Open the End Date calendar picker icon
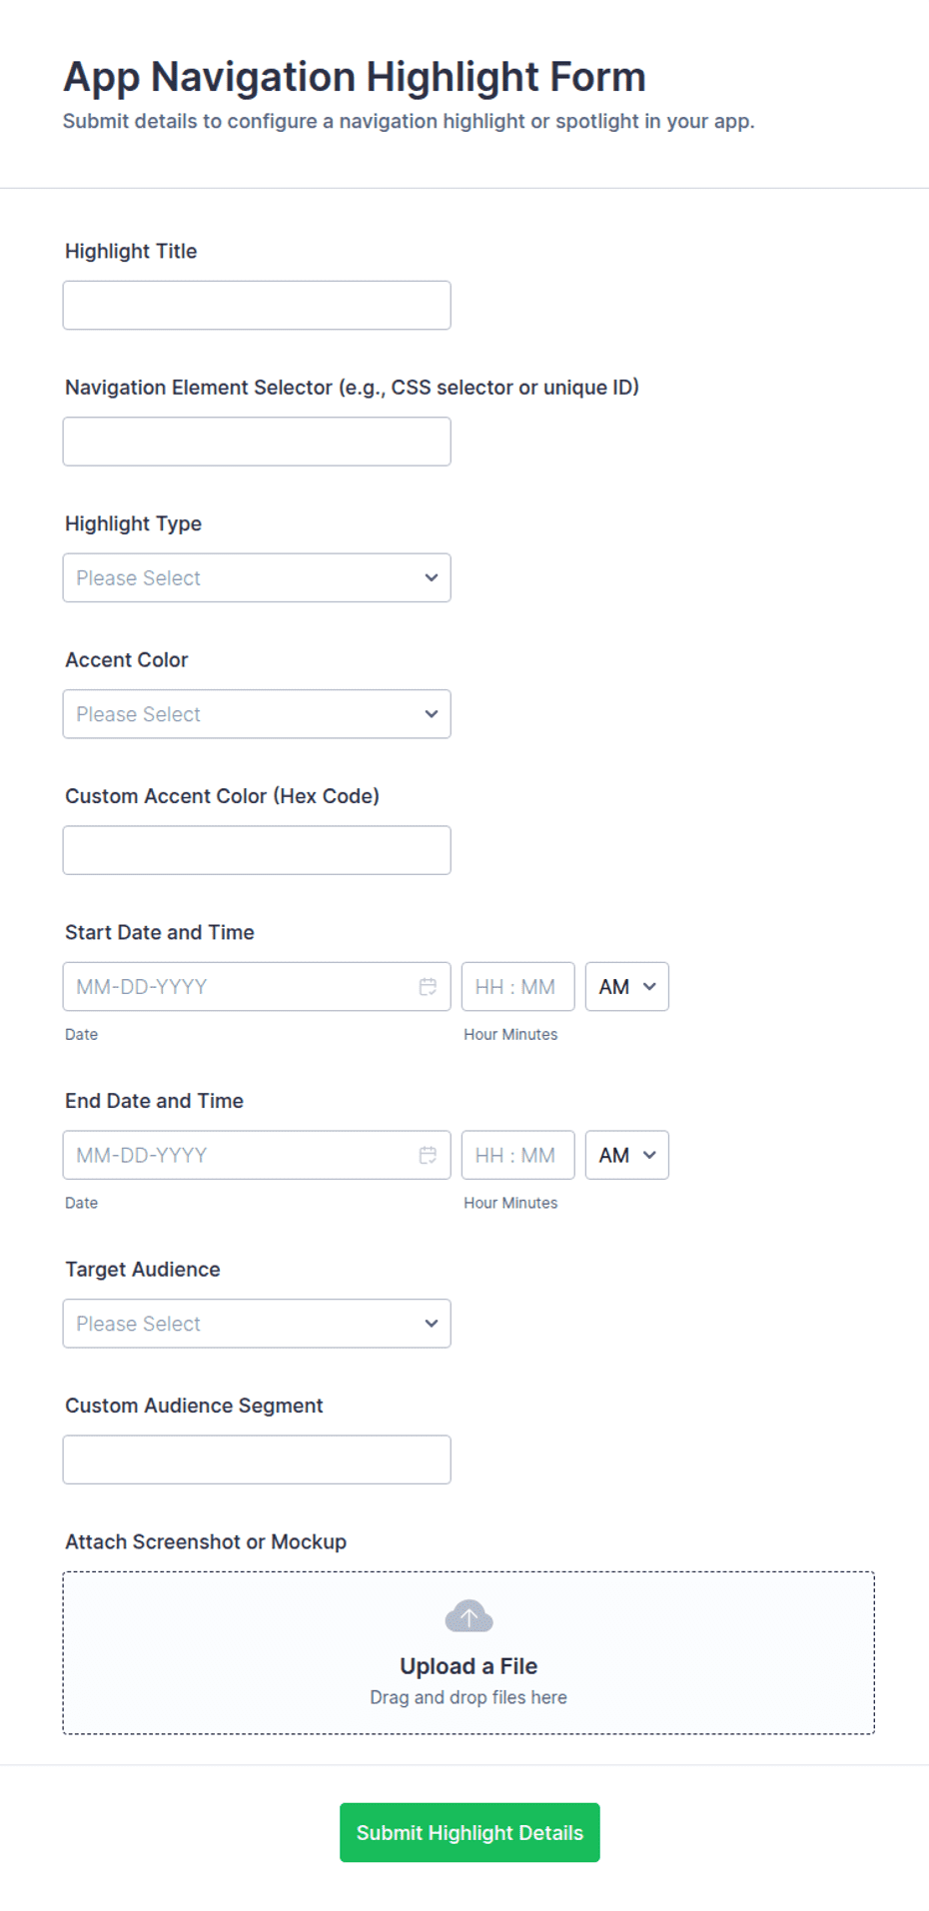The height and width of the screenshot is (1911, 929). coord(428,1155)
